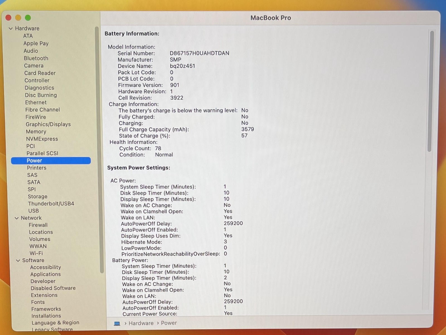Click the Cycle Count value 78

tap(158, 148)
